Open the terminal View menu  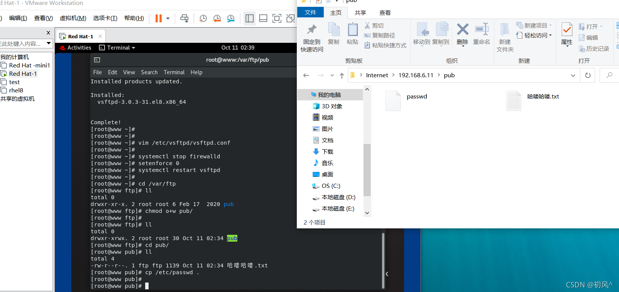pos(129,72)
